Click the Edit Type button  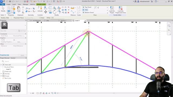coord(22,31)
